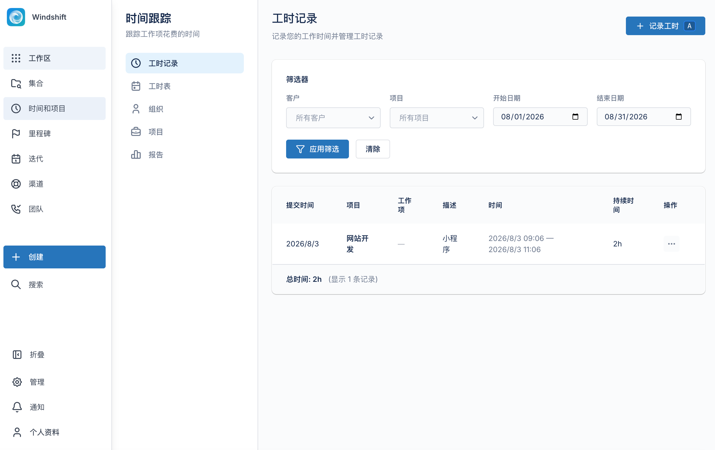Click the 2h duration cell in the row

tap(617, 244)
